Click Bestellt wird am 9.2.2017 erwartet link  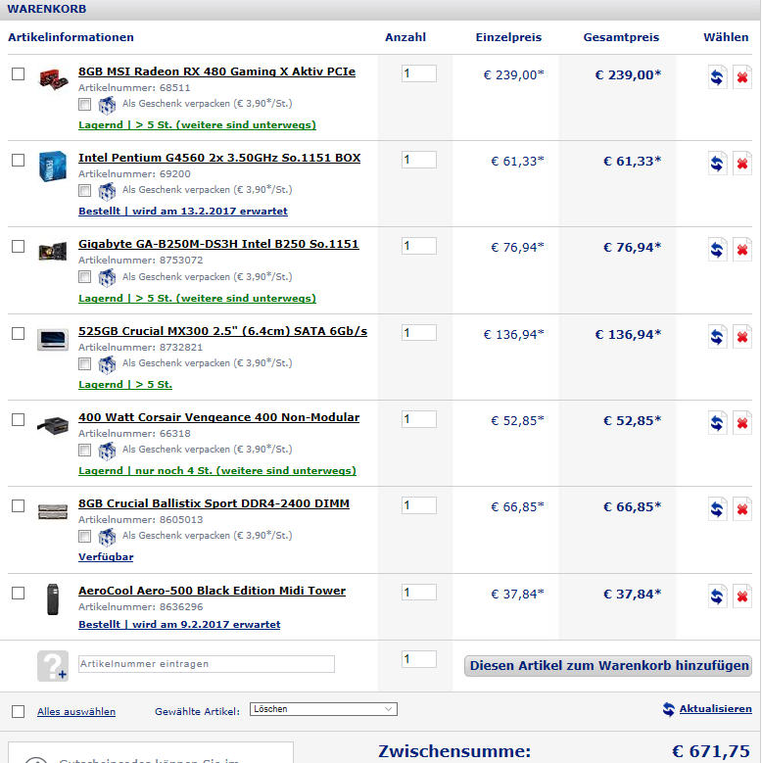tap(179, 624)
